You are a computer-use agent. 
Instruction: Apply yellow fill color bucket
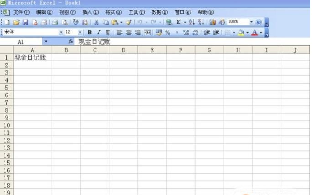point(241,32)
